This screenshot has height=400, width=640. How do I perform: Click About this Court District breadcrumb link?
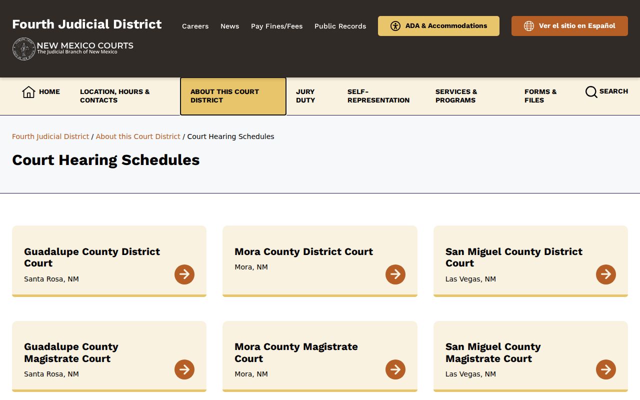[138, 136]
